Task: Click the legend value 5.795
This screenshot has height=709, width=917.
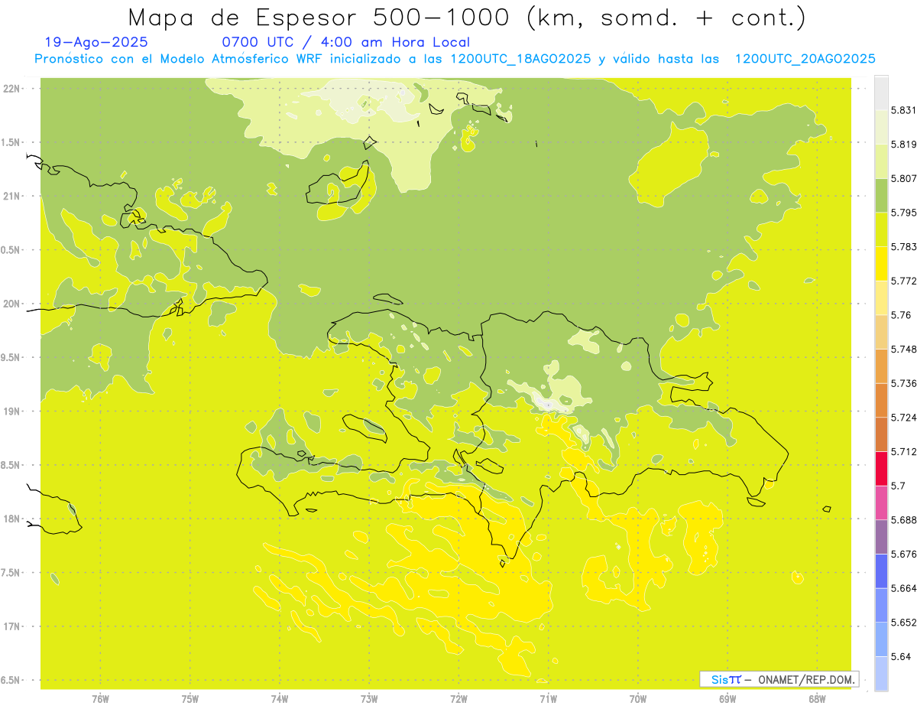Action: coord(904,213)
